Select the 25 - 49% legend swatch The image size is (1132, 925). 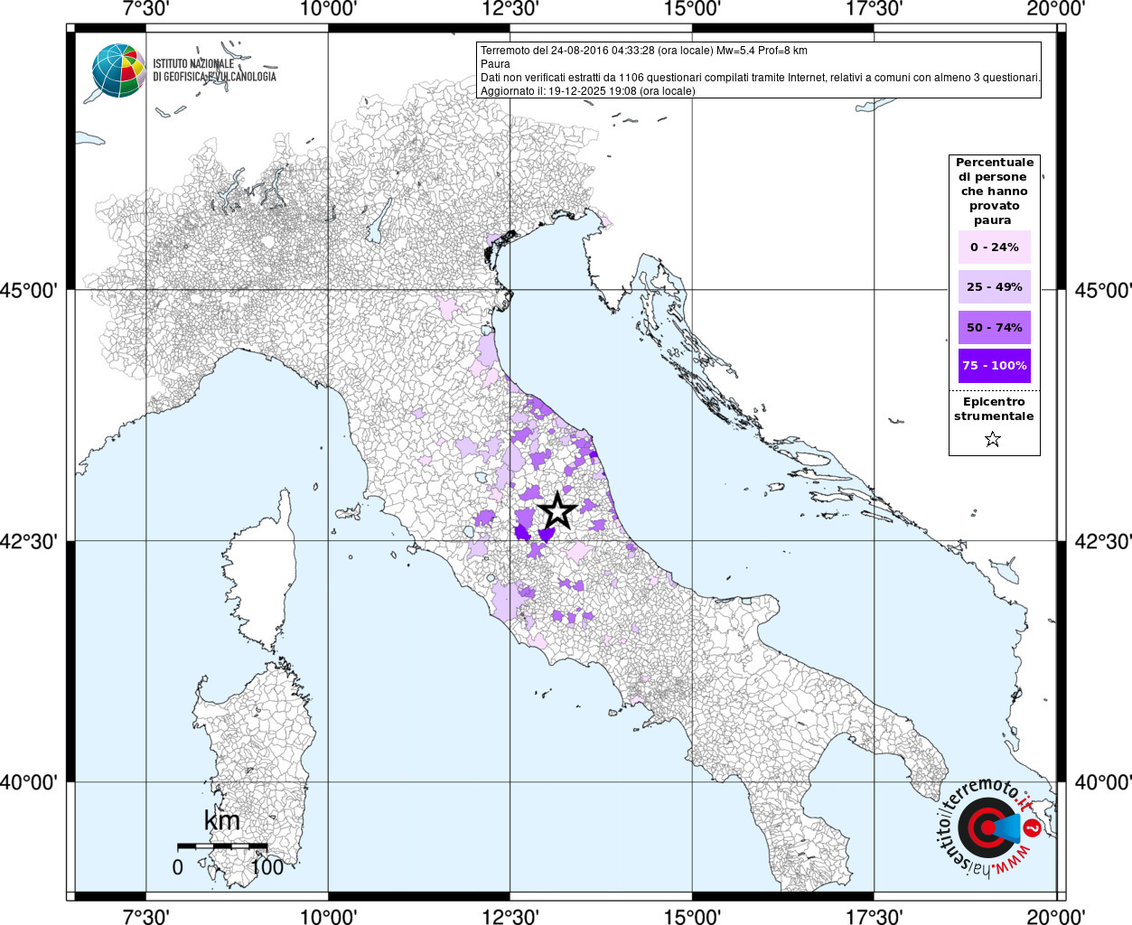pyautogui.click(x=994, y=287)
